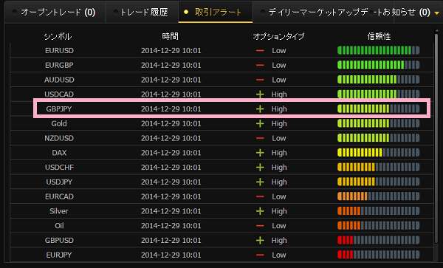Select the オープントレード radio dot
This screenshot has width=443, height=268.
tap(15, 12)
